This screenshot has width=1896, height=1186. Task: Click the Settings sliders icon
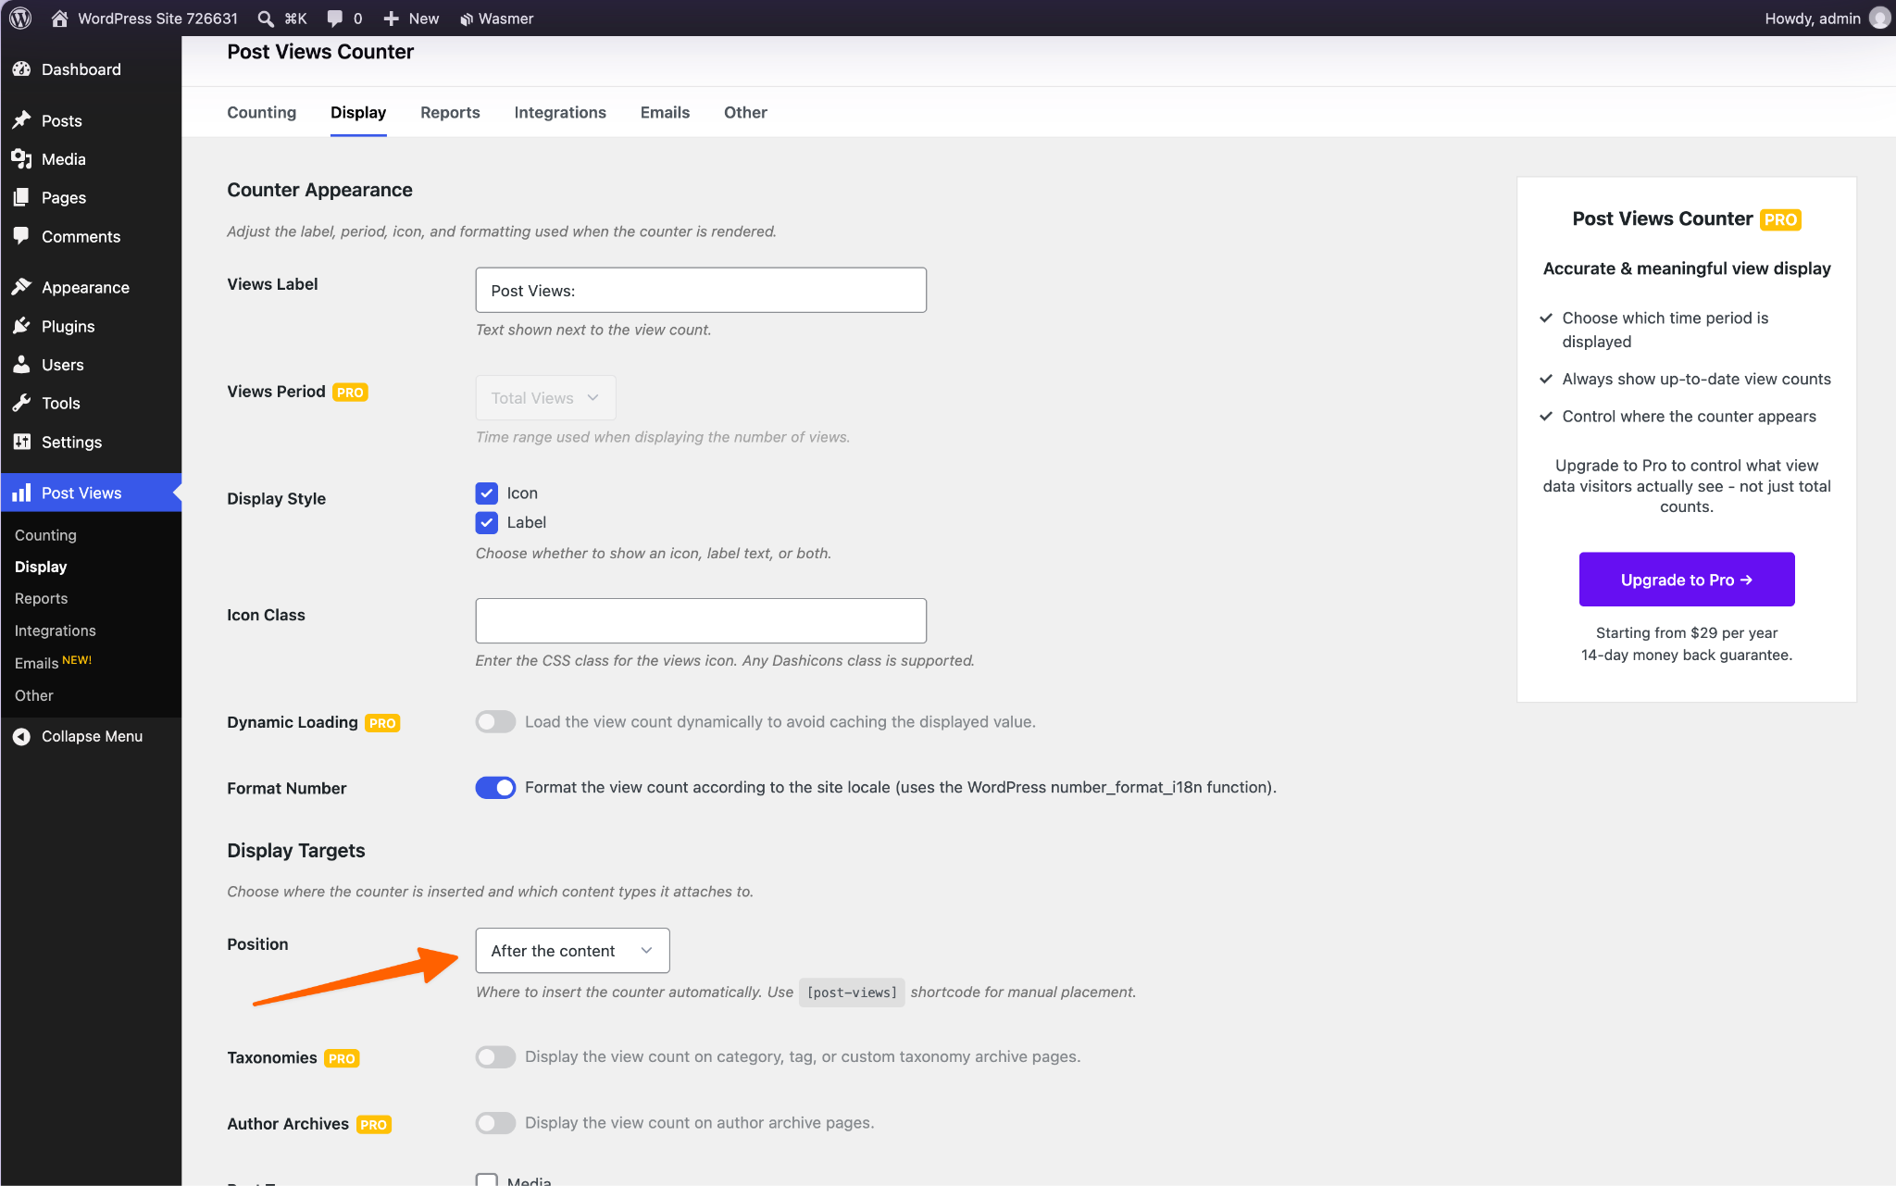[21, 442]
